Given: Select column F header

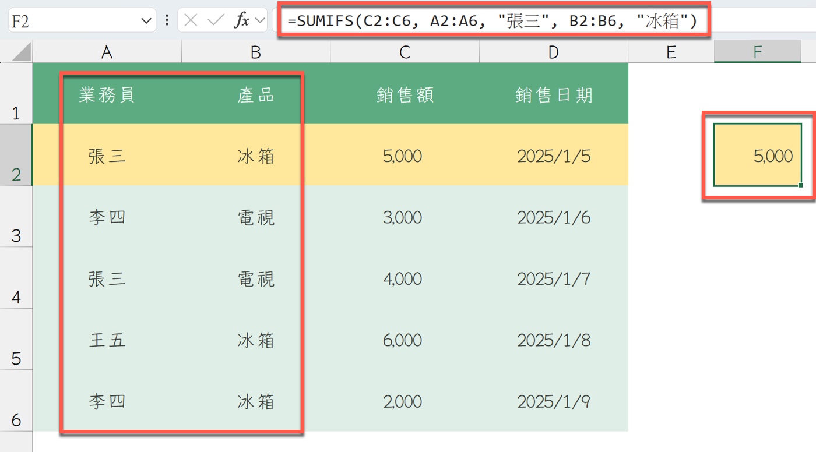Looking at the screenshot, I should (757, 53).
